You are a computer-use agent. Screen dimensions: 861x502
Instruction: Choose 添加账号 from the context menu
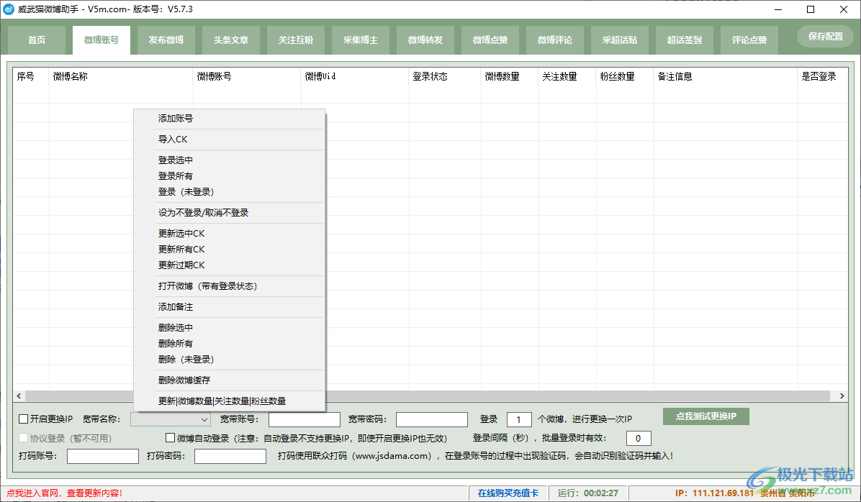pyautogui.click(x=229, y=119)
